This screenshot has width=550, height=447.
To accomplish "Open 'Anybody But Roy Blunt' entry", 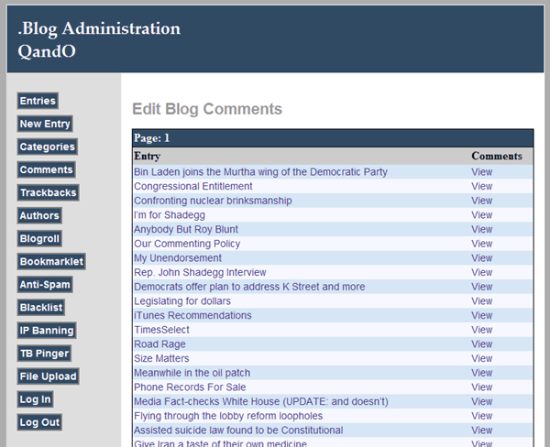I will [x=186, y=230].
